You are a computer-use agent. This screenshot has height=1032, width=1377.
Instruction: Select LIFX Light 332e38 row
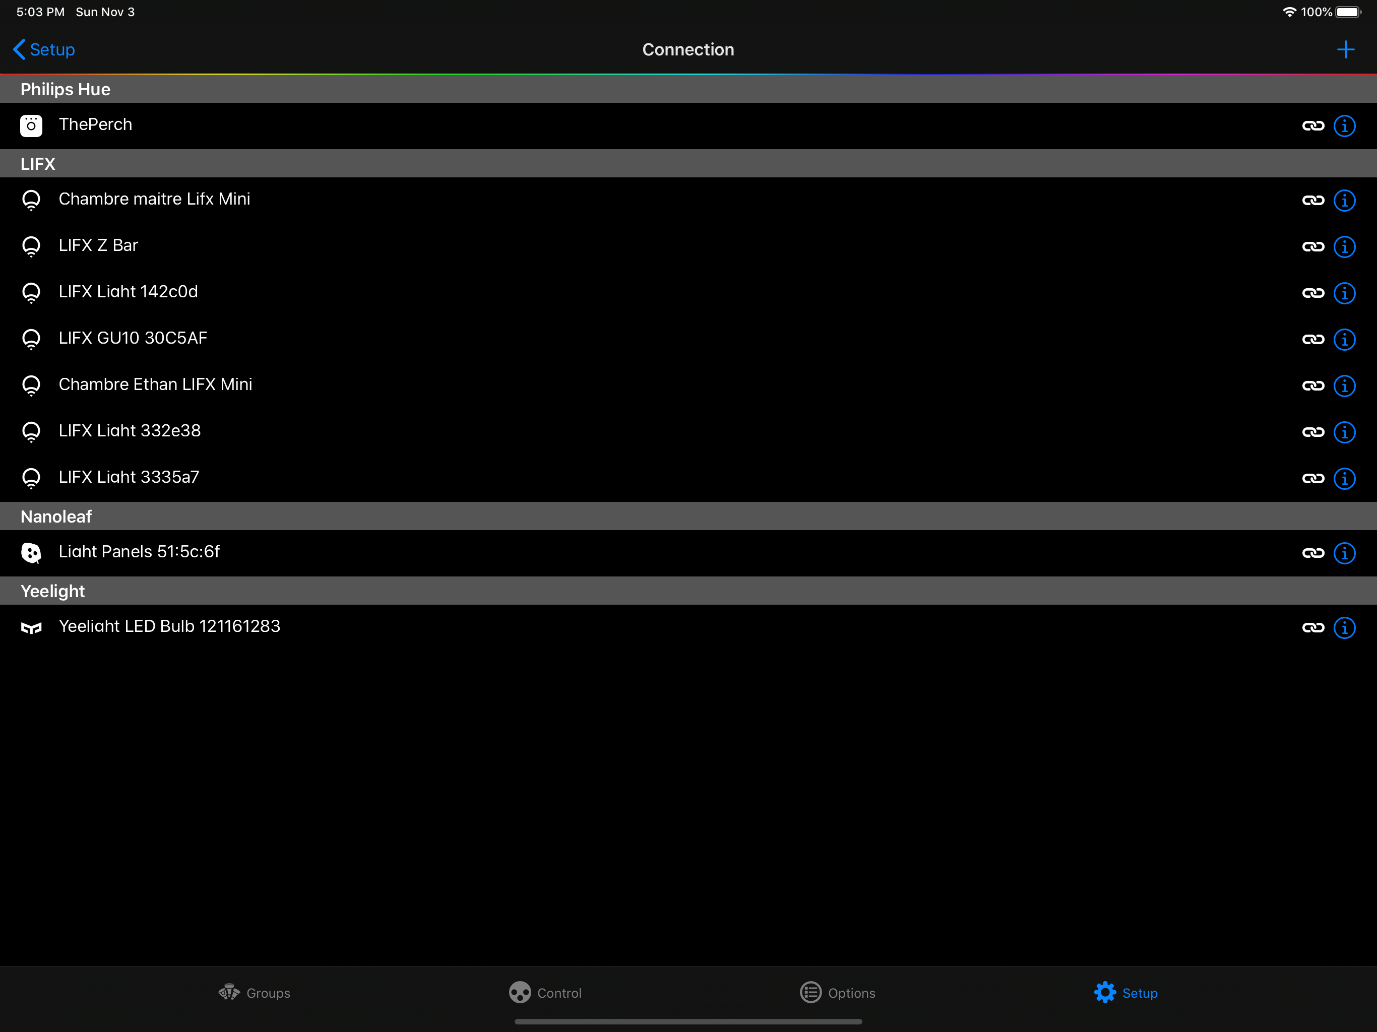click(x=688, y=432)
